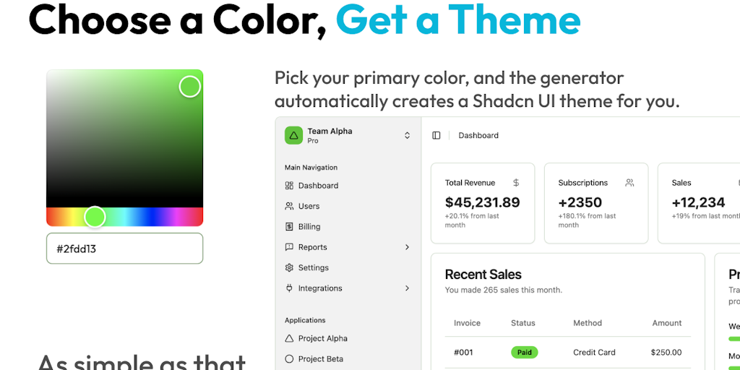Screen dimensions: 740x370
Task: Click the Project Alpha triangle icon
Action: pos(290,338)
